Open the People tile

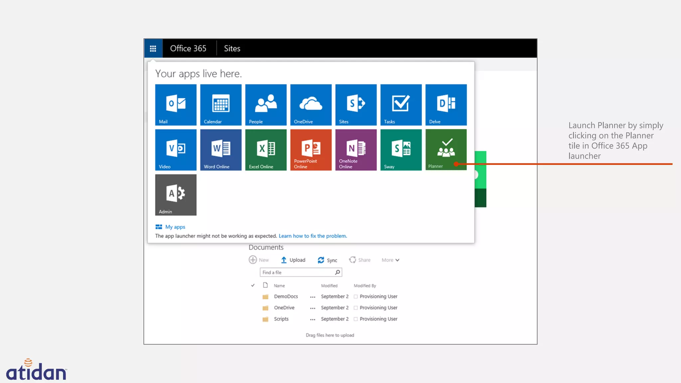click(266, 105)
